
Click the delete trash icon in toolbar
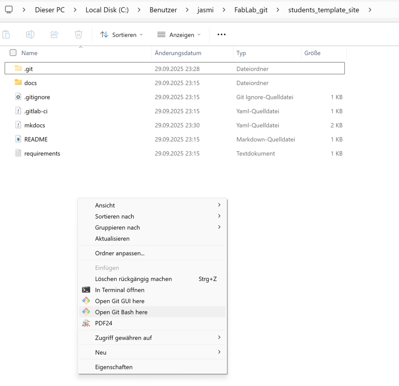pyautogui.click(x=78, y=34)
